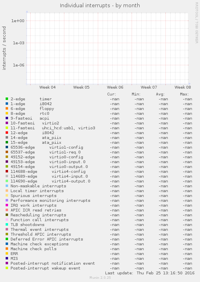
Task: Click the red swatch beside 12-edge i8042
Action: click(x=7, y=133)
